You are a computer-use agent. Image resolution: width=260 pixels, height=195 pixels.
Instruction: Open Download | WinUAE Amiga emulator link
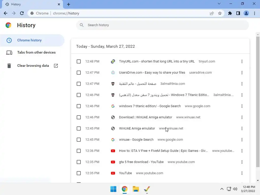[x=145, y=117]
